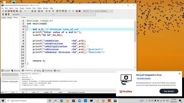Click the Profile Analysis chart icon
This screenshot has width=184, height=103.
(77, 11)
